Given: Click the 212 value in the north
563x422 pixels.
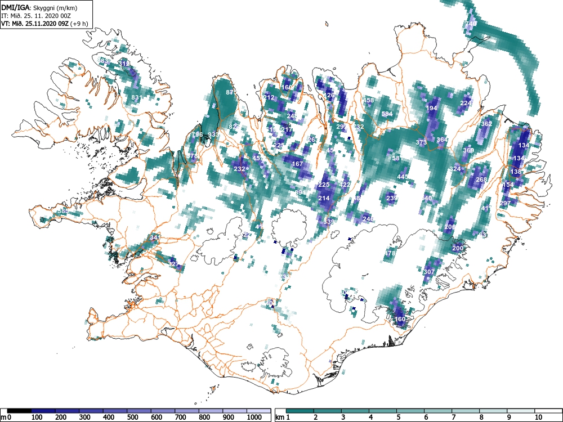Looking at the screenshot, I should click(x=269, y=97).
